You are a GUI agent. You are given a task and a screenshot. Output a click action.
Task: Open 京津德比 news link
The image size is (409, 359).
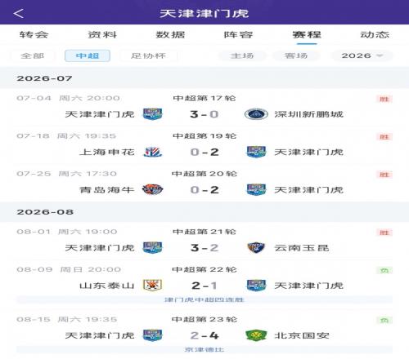click(204, 349)
